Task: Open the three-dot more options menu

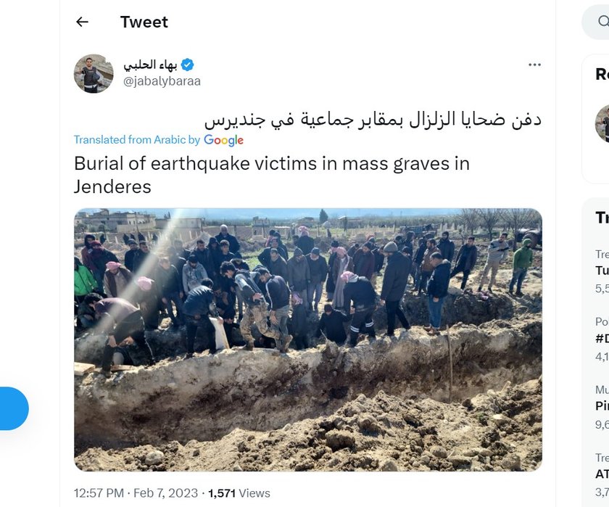Action: tap(534, 65)
